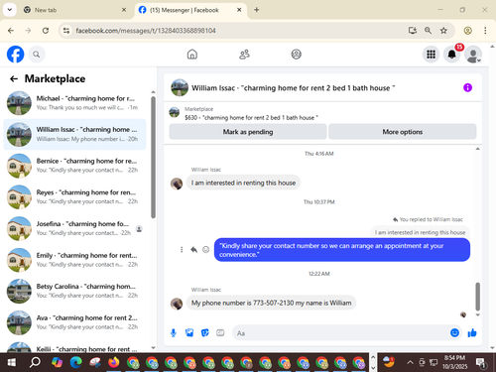Screen dimensions: 496x372
Task: Open the Windows Start menu
Action: (x=12, y=362)
